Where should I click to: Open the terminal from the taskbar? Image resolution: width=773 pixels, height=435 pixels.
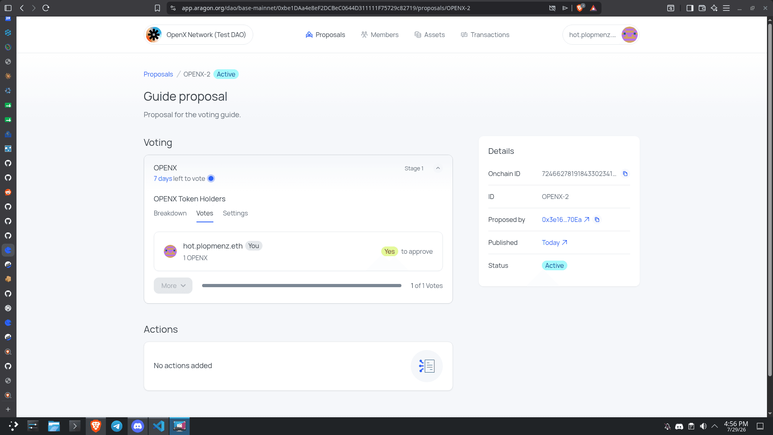75,426
